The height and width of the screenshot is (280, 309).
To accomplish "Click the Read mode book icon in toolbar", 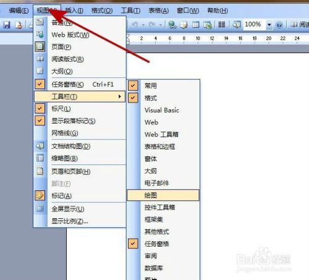I will (294, 25).
